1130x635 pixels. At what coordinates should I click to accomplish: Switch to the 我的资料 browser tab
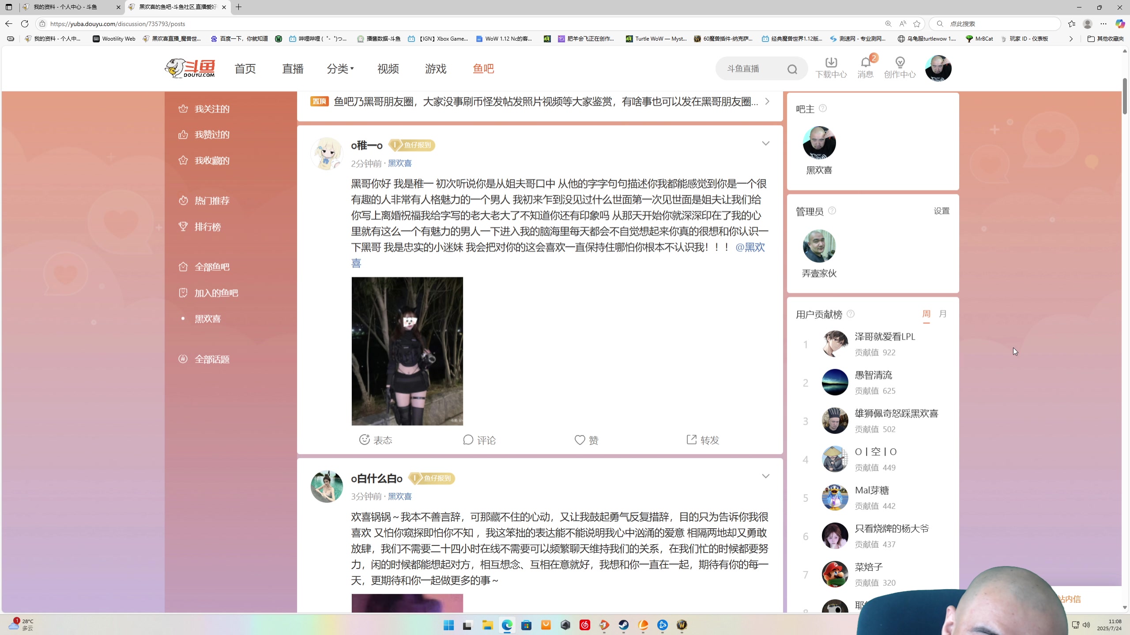coord(72,7)
